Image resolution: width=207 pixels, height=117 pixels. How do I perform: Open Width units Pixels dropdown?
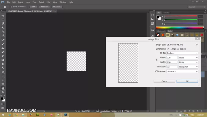[188, 58]
